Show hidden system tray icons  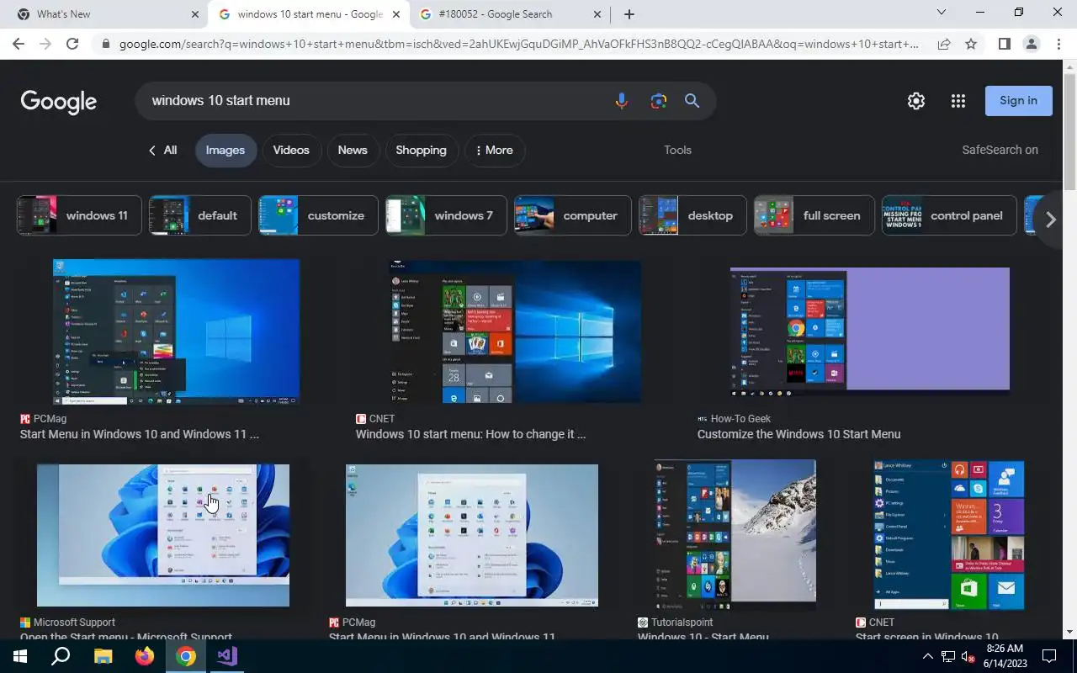click(x=928, y=656)
